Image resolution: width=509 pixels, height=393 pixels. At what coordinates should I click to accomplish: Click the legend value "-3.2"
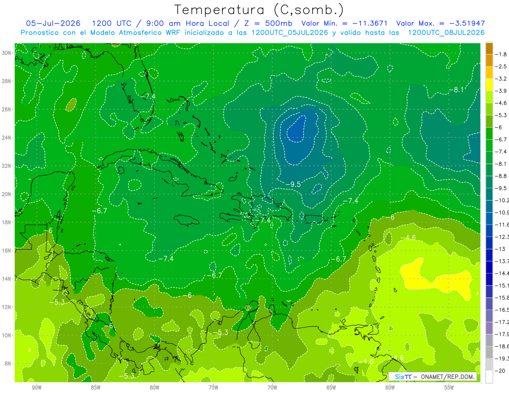pos(501,79)
